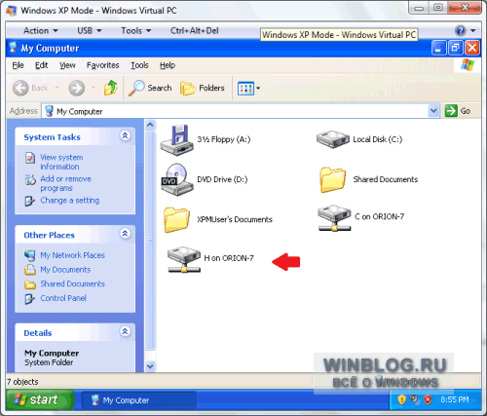Click the My Documents sidebar icon

(30, 270)
